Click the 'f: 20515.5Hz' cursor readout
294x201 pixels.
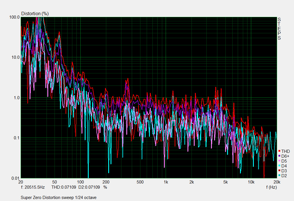click(33, 187)
